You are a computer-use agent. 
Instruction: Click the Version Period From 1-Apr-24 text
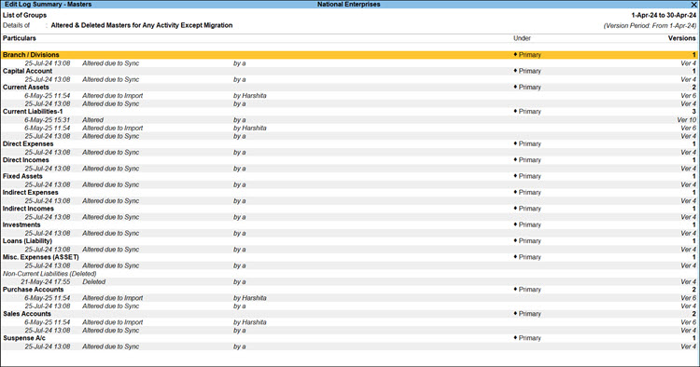[650, 26]
